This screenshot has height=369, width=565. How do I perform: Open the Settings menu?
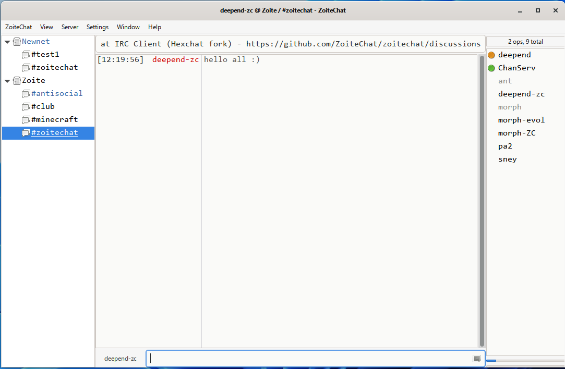pyautogui.click(x=97, y=27)
